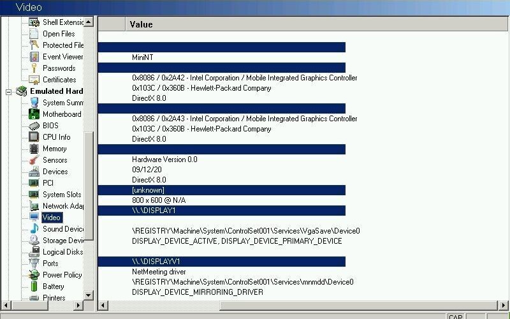
Task: Select the BIOS tree entry
Action: click(50, 126)
